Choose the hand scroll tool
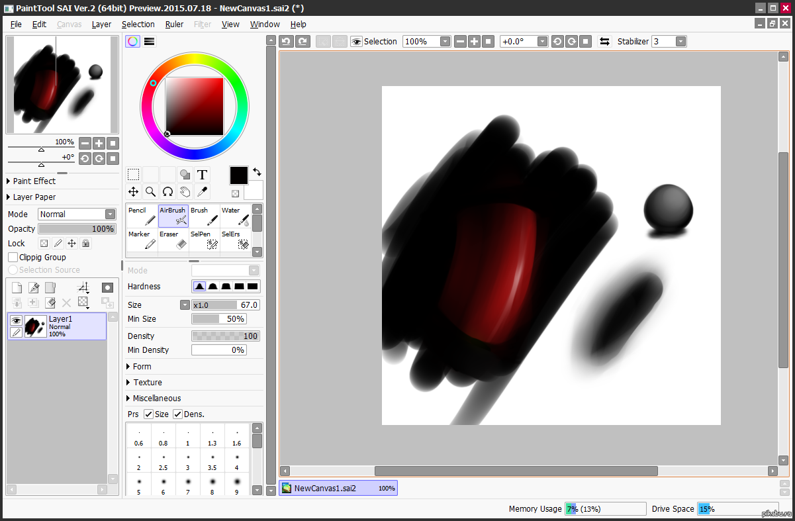This screenshot has height=521, width=795. pos(186,191)
